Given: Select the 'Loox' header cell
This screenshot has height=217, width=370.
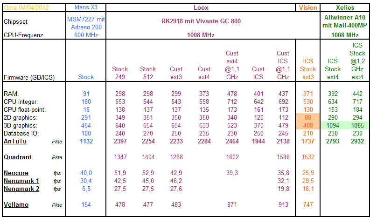Looking at the screenshot, I should (x=201, y=7).
